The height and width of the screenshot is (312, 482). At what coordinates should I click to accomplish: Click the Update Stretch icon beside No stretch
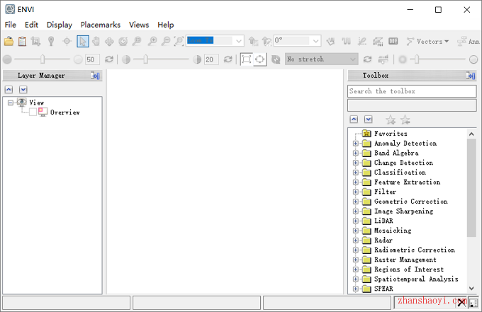(x=276, y=59)
